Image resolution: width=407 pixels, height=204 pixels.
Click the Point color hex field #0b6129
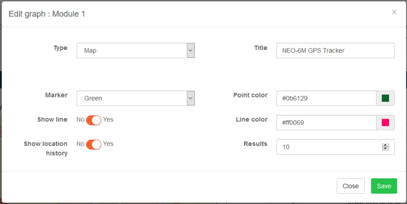click(326, 98)
